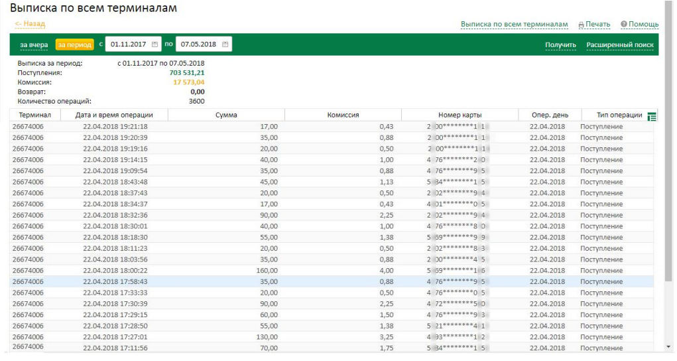The height and width of the screenshot is (361, 677).
Task: Select row with time 22.04.2018 18:37:43
Action: pyautogui.click(x=332, y=193)
